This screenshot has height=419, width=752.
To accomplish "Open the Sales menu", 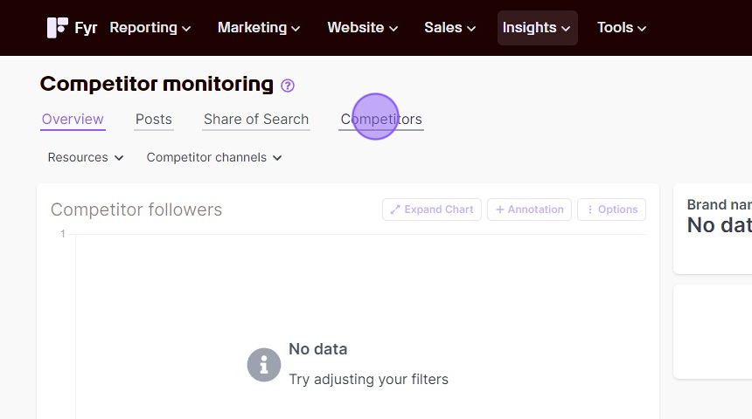I will [x=449, y=28].
